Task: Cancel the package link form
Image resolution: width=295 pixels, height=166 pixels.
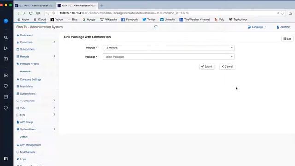Action: 227,66
